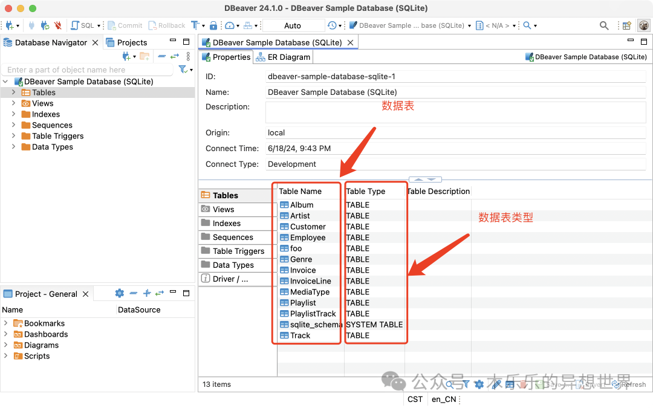Click the history clock icon in toolbar
653x408 pixels.
click(332, 25)
